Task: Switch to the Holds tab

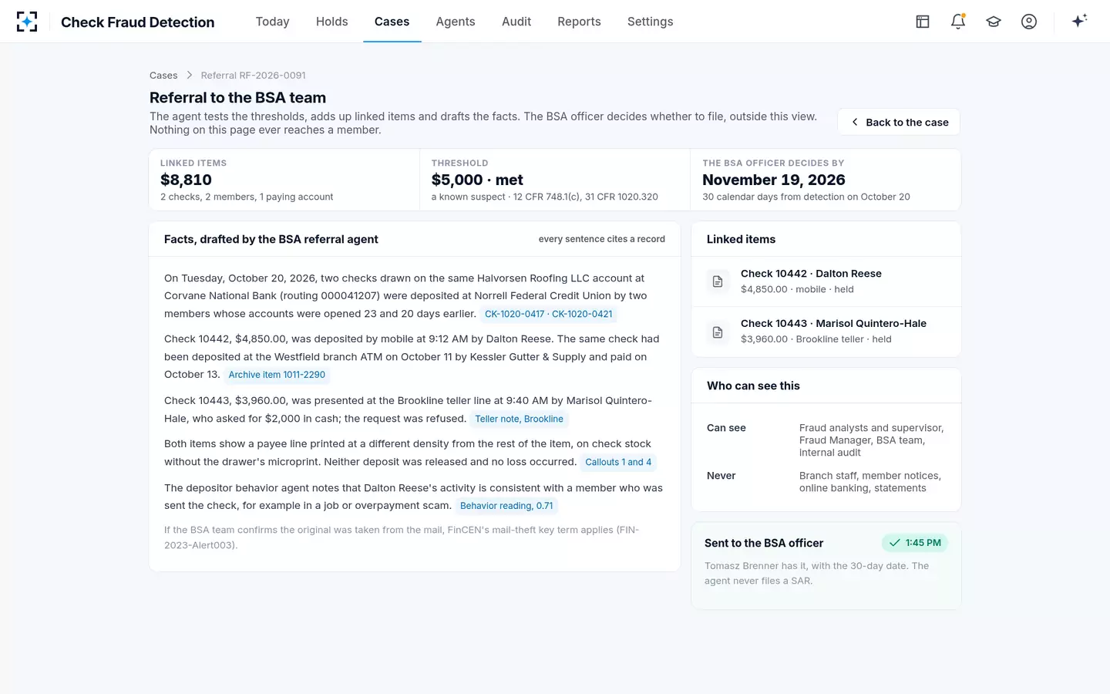Action: [x=332, y=22]
